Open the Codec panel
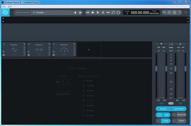The width and height of the screenshot is (191, 126). [x=166, y=121]
